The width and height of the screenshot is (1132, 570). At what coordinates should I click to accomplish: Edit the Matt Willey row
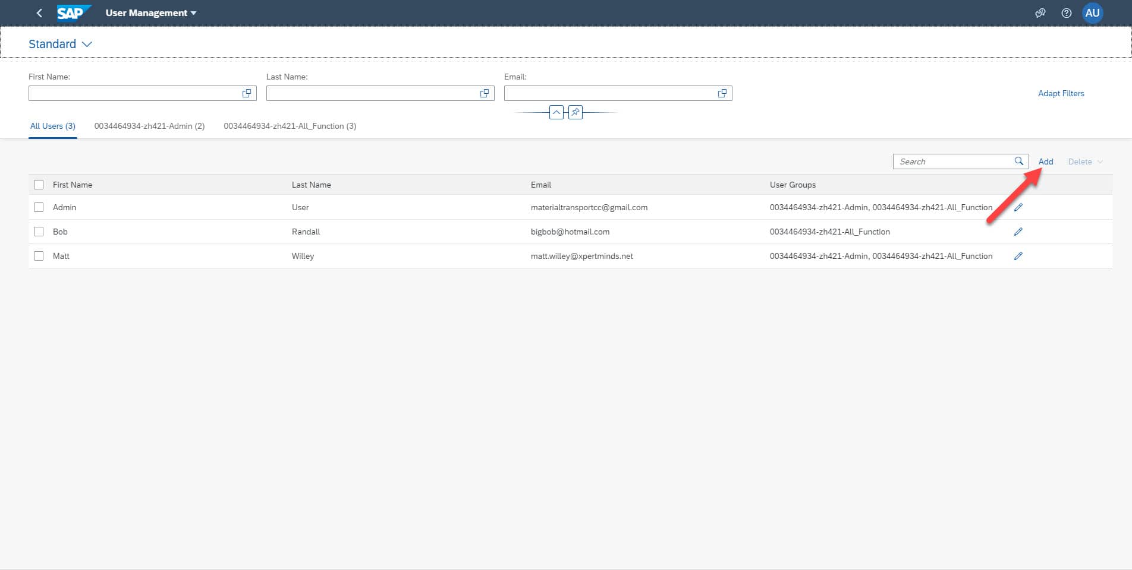click(1018, 256)
